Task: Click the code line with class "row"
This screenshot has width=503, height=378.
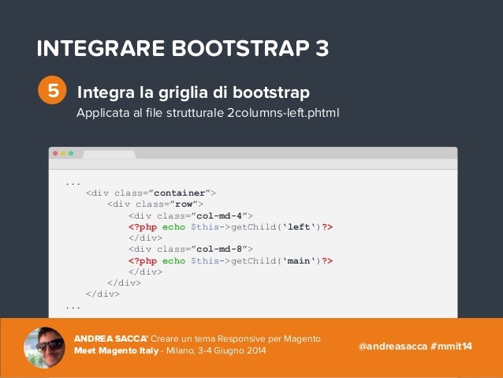Action: [155, 204]
